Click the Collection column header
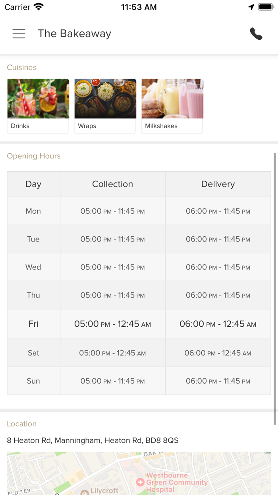The width and height of the screenshot is (278, 495). pos(112,184)
